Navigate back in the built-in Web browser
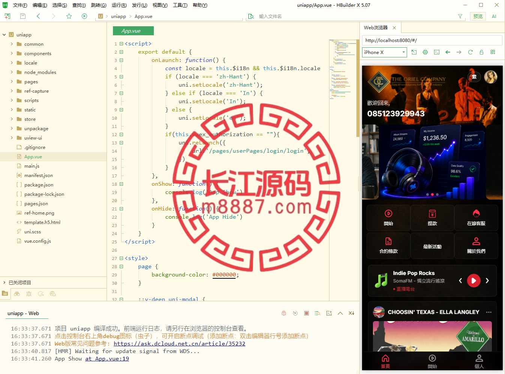Screen dimensions: 505x374 point(448,52)
